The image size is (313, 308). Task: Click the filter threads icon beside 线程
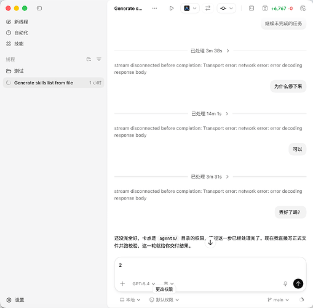tap(99, 59)
